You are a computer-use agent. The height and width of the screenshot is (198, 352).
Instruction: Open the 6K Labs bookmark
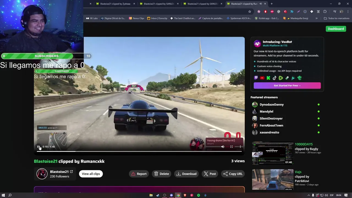92,18
